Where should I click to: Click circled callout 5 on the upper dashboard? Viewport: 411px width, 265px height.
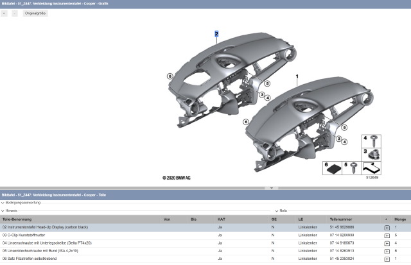click(267, 83)
